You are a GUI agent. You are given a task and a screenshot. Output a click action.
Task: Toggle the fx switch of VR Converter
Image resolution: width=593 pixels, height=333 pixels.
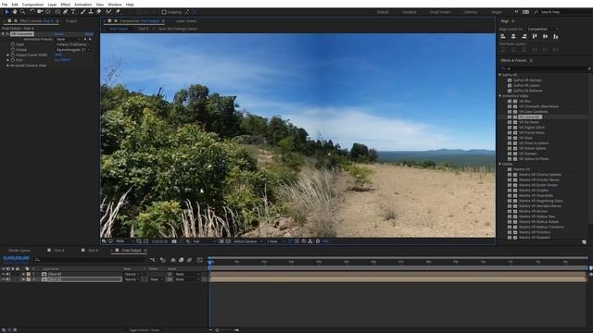point(7,34)
